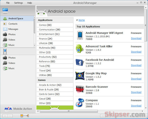Viewport: 148px width, 119px height.
Task: Click the Facebook for Android title
Action: [x=100, y=60]
